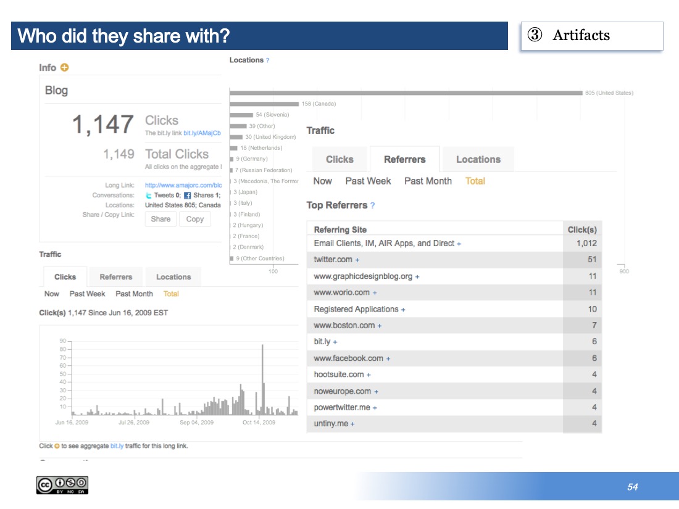
Task: Click the 18 (Netherlands) location label
Action: coord(261,148)
